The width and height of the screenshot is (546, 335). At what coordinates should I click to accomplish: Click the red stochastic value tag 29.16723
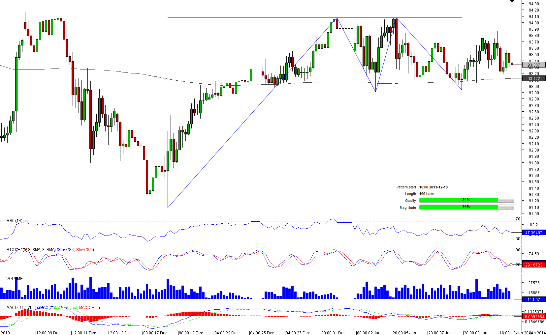[x=533, y=265]
